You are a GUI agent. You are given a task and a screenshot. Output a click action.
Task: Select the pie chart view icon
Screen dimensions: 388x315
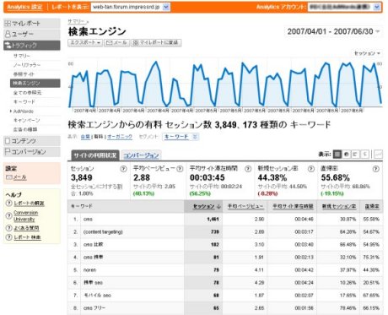347,155
